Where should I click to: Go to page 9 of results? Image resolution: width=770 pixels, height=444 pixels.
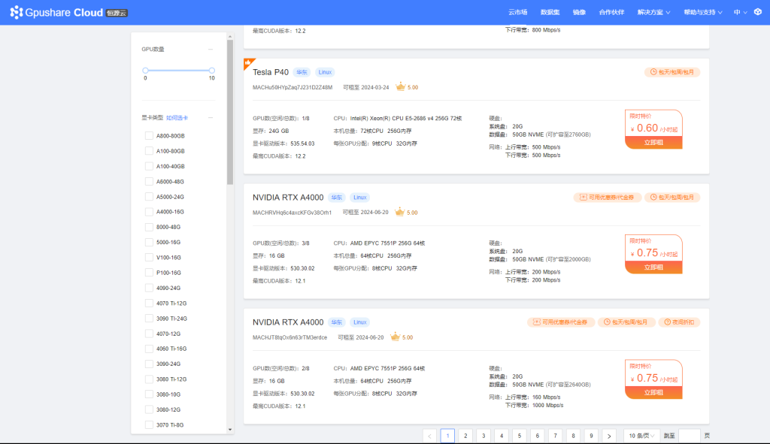click(x=591, y=436)
